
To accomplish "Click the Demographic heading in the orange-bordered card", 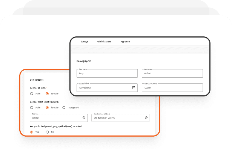I will pyautogui.click(x=37, y=80).
